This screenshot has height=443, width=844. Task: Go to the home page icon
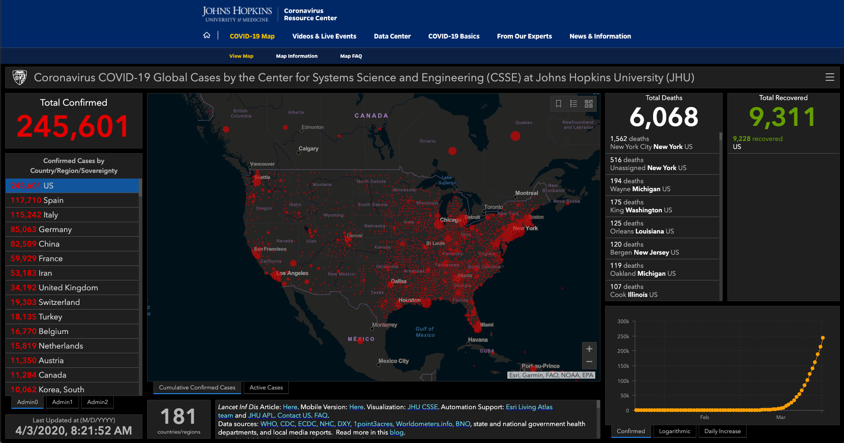(206, 36)
